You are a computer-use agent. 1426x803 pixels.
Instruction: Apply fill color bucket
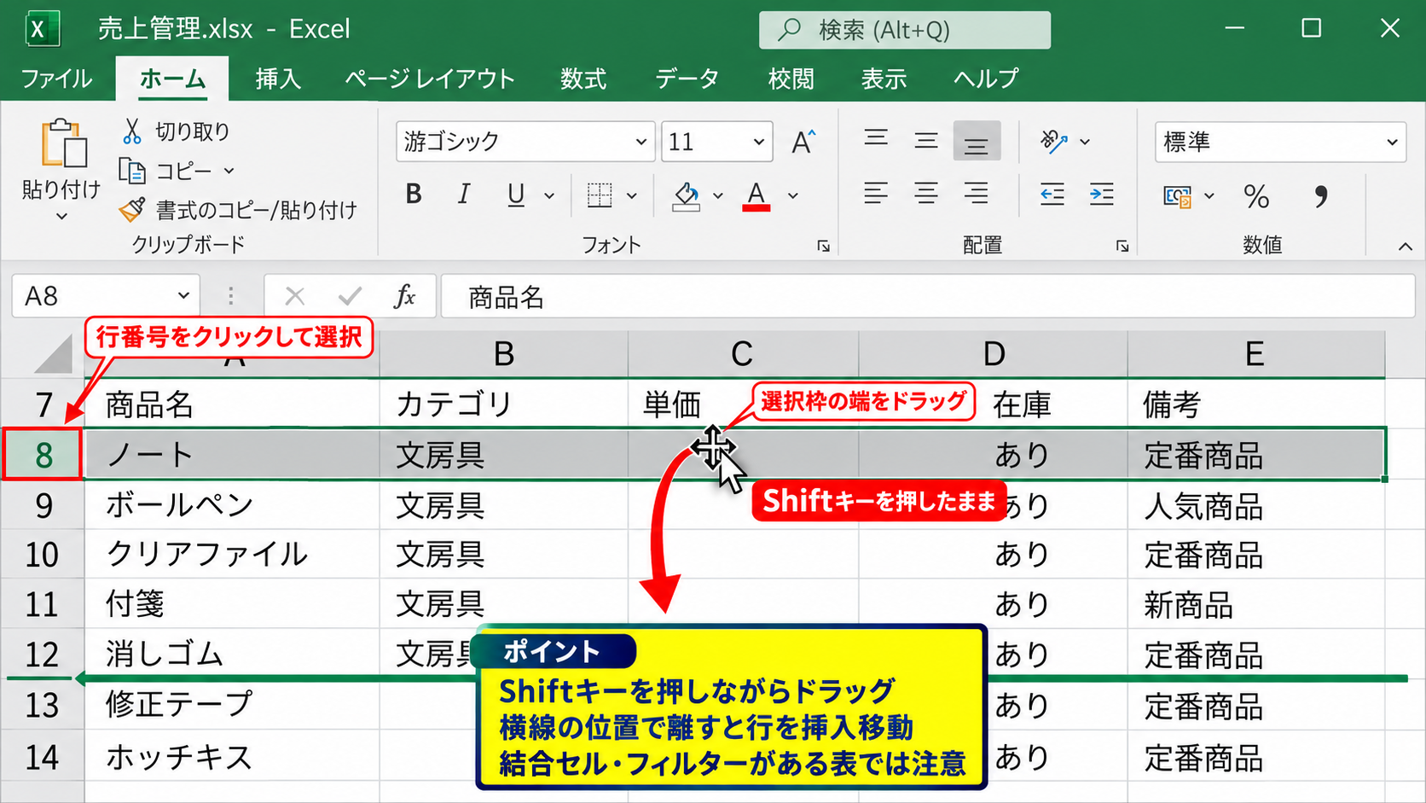[687, 195]
